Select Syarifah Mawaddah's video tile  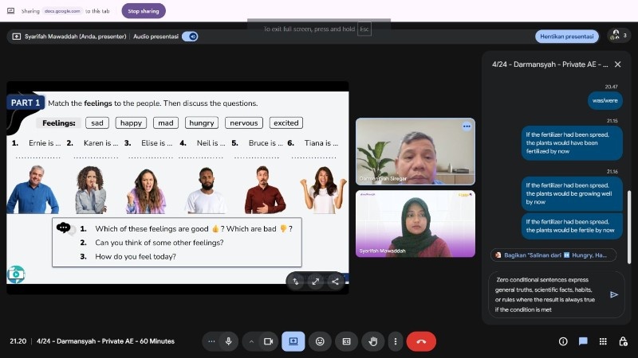tap(415, 224)
